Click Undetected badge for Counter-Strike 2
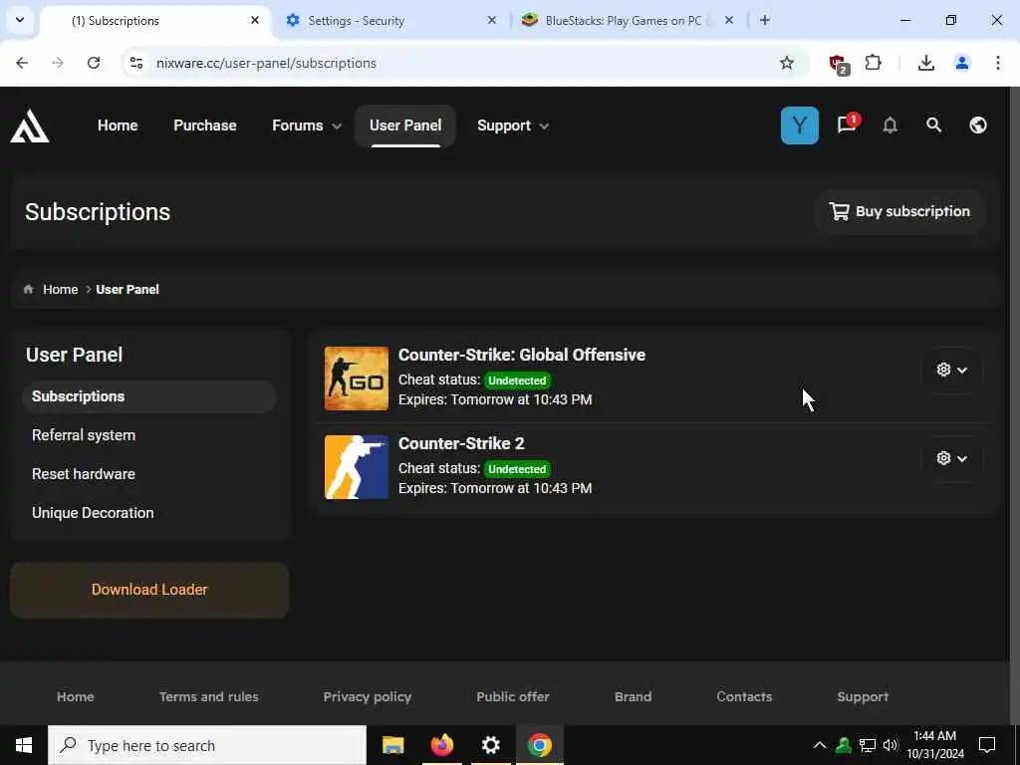This screenshot has height=765, width=1020. 517,469
